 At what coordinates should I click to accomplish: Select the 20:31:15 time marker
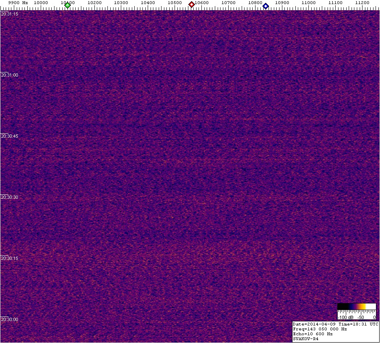[9, 14]
